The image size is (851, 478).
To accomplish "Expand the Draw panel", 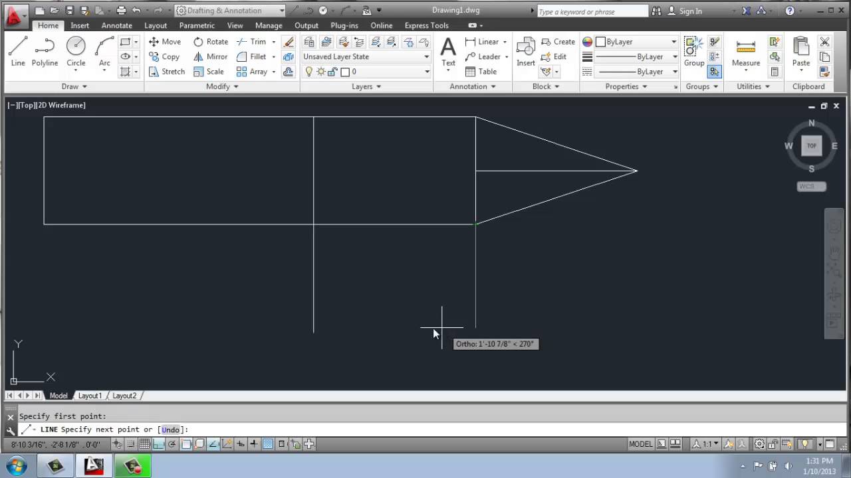I will click(74, 86).
